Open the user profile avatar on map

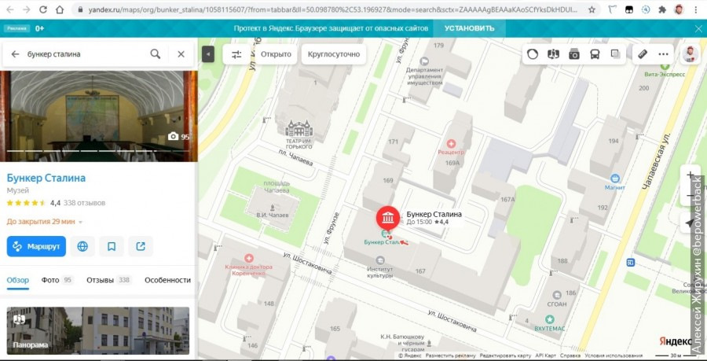coord(690,54)
